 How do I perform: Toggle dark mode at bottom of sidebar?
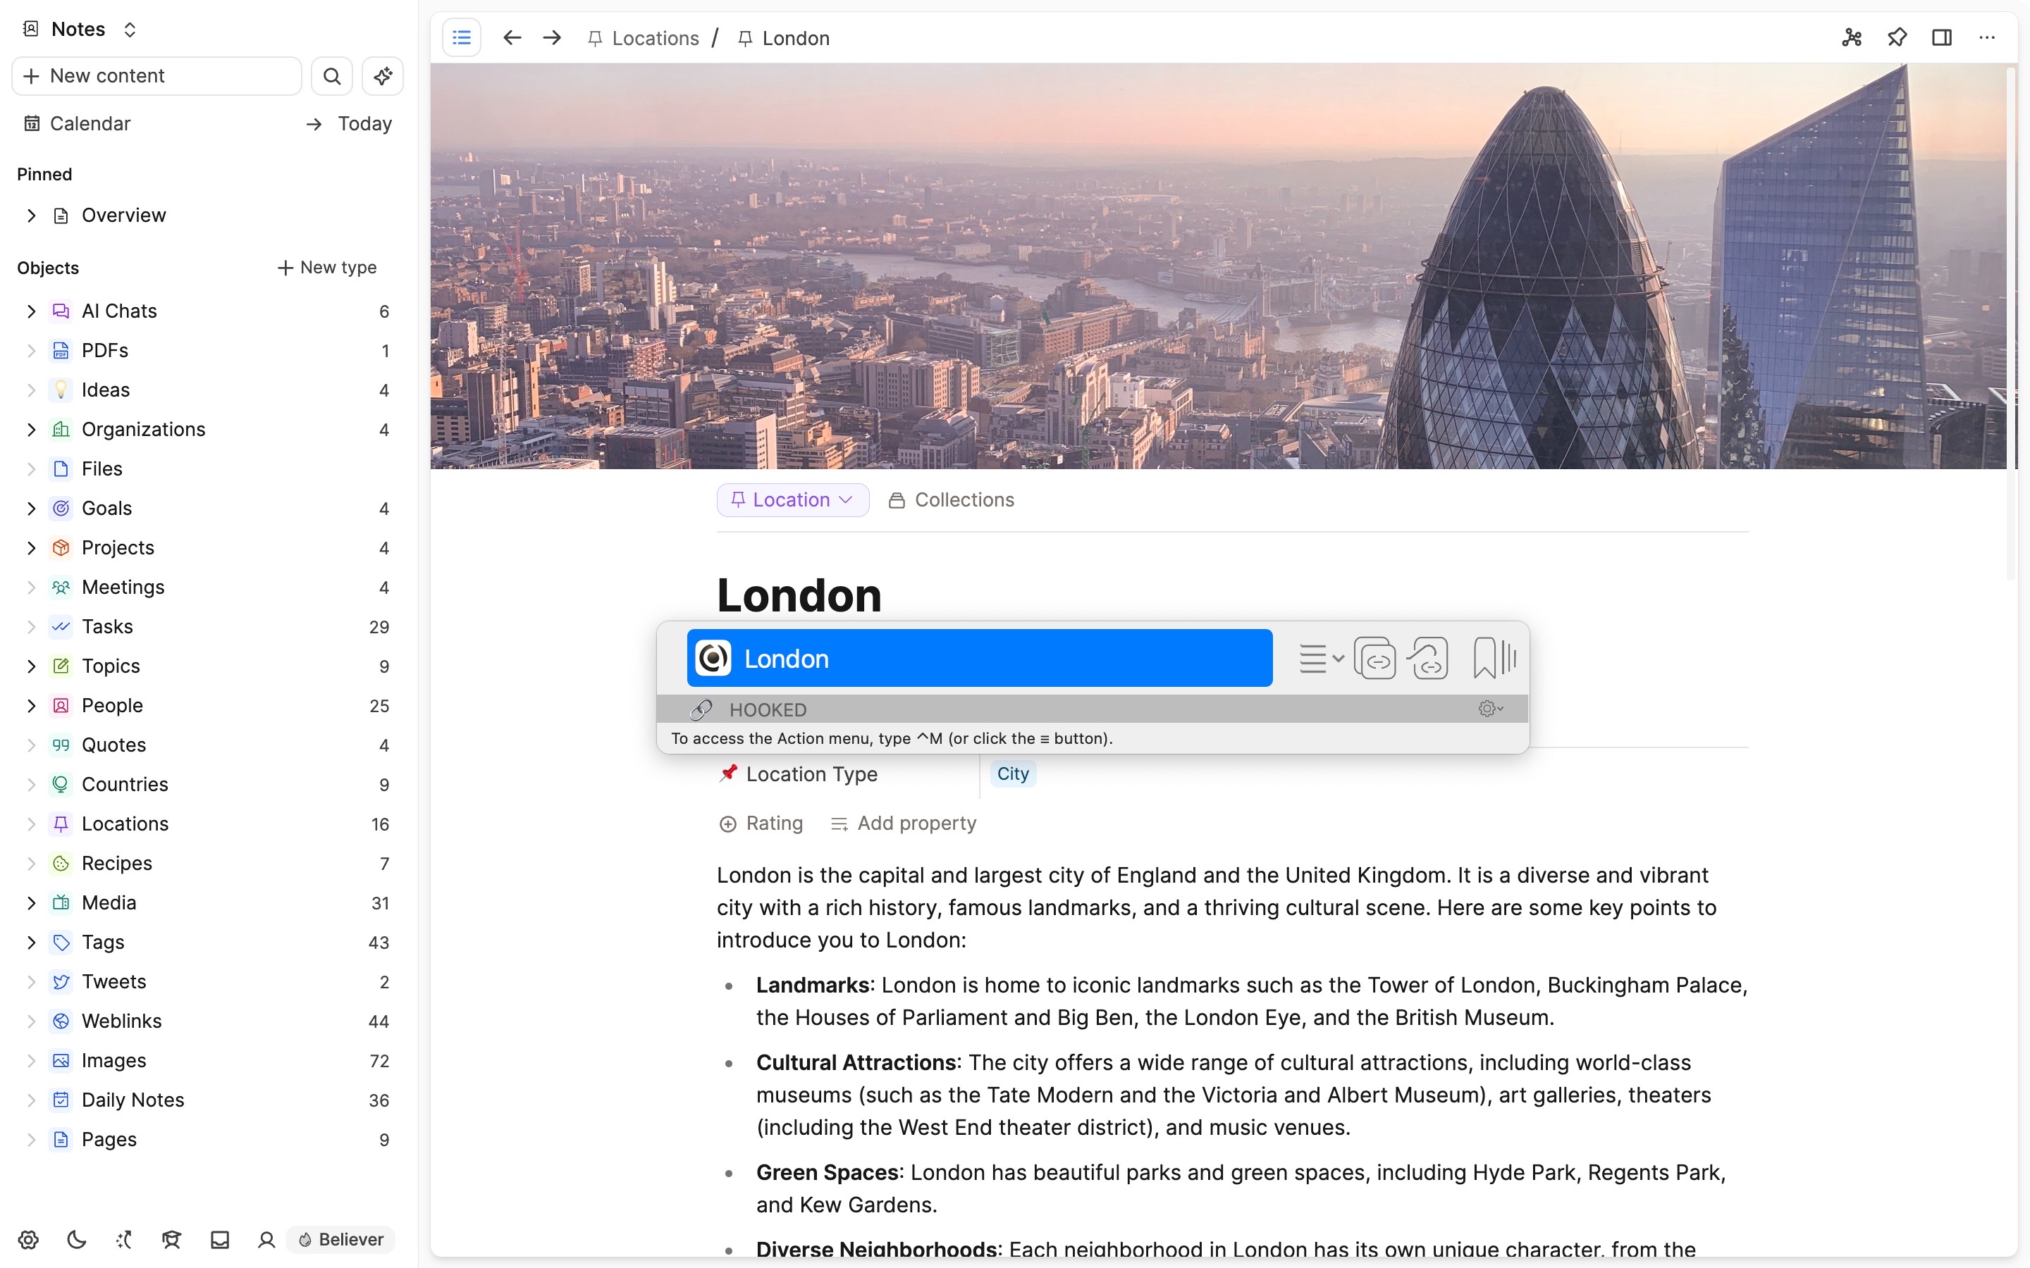tap(76, 1239)
